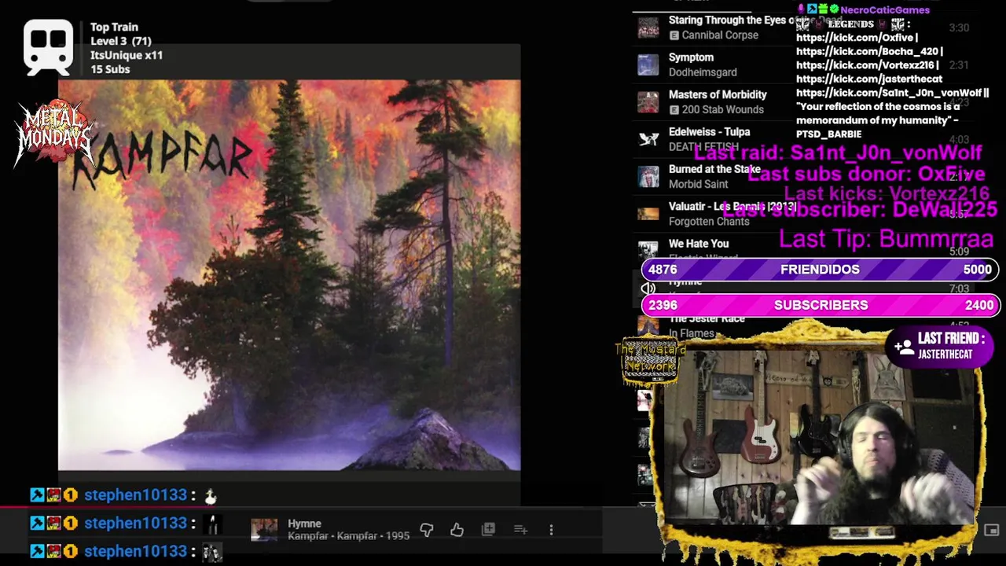Click the Subscribers goal progress bar
Screen dimensions: 1006x566
click(x=820, y=305)
